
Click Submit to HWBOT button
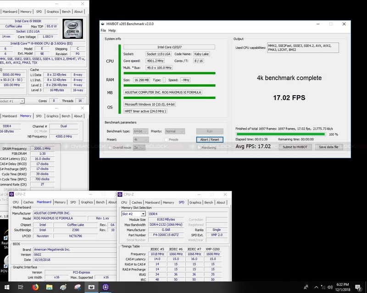click(x=295, y=147)
